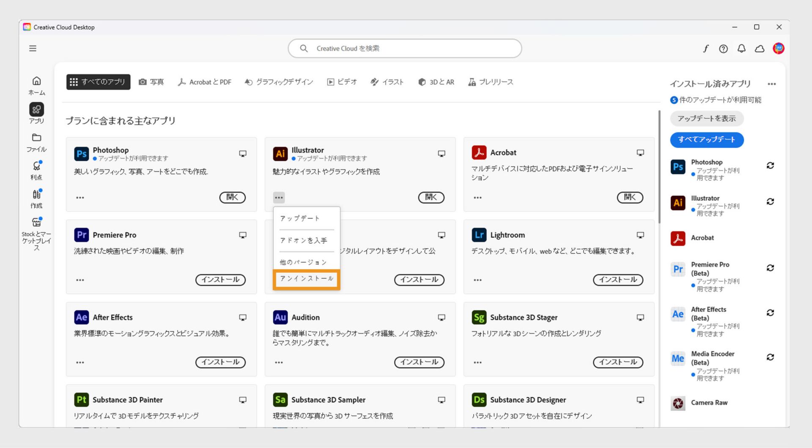
Task: Open アプリ section in the sidebar
Action: coord(37,114)
